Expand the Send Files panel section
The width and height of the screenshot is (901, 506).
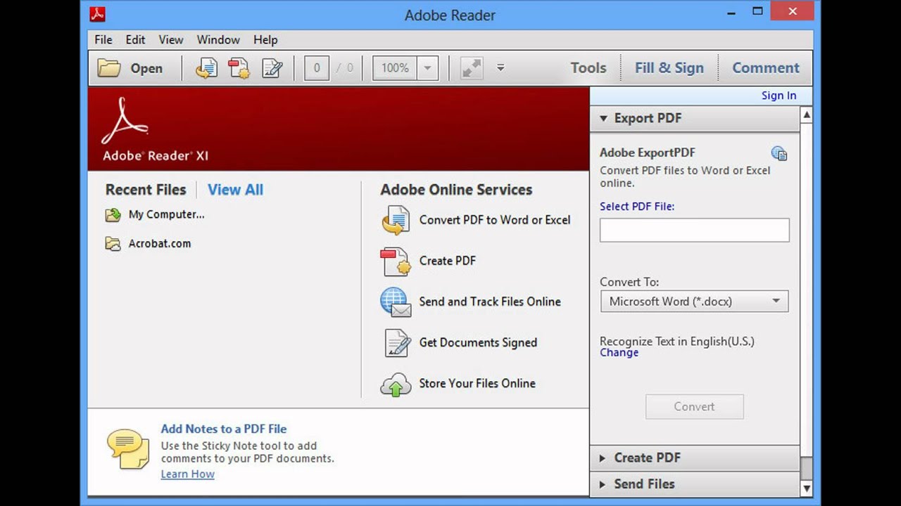point(695,484)
